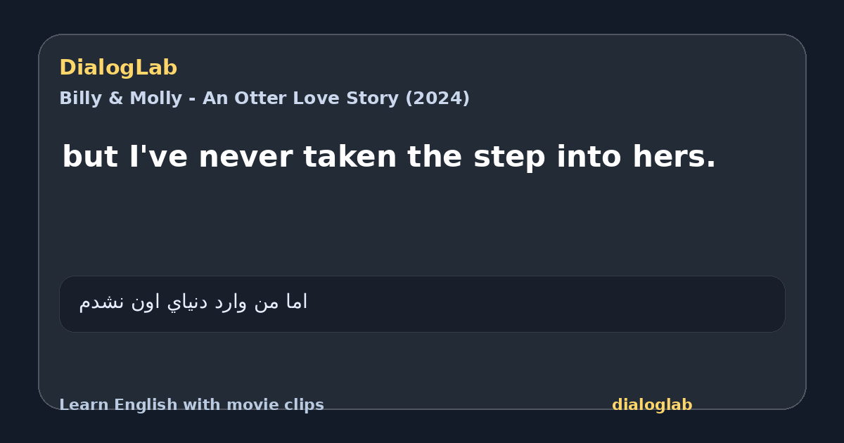Open the yellow dialoglab handle link
The width and height of the screenshot is (844, 443).
click(x=652, y=405)
